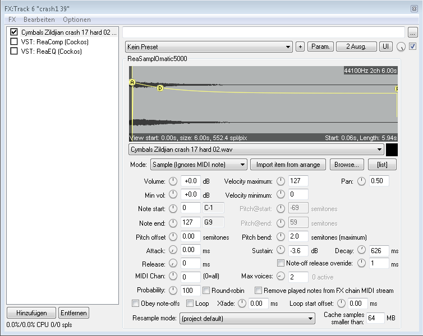Click the Pitch@start knob
The height and width of the screenshot is (336, 423).
point(281,208)
